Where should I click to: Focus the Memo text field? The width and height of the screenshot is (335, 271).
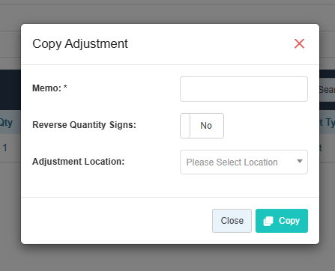(x=244, y=89)
